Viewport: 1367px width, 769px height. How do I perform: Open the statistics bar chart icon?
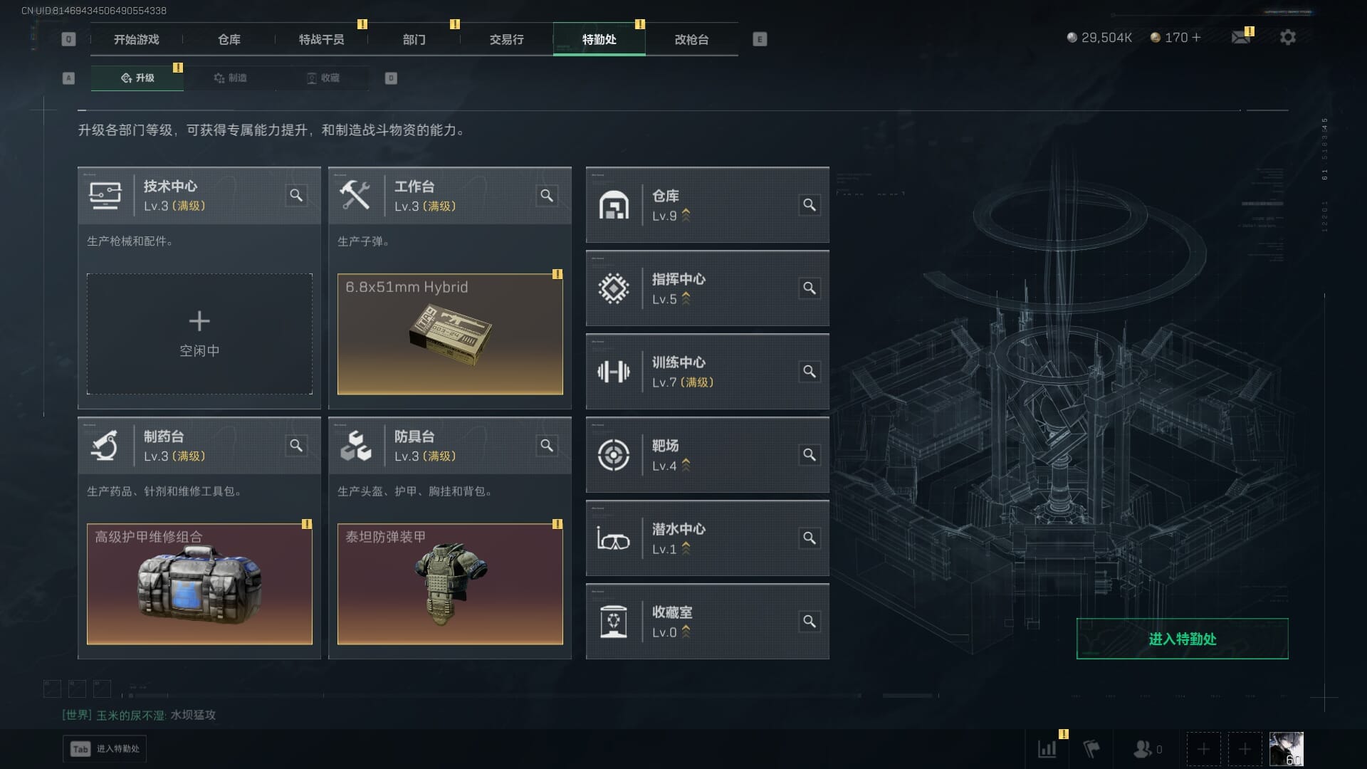point(1047,749)
